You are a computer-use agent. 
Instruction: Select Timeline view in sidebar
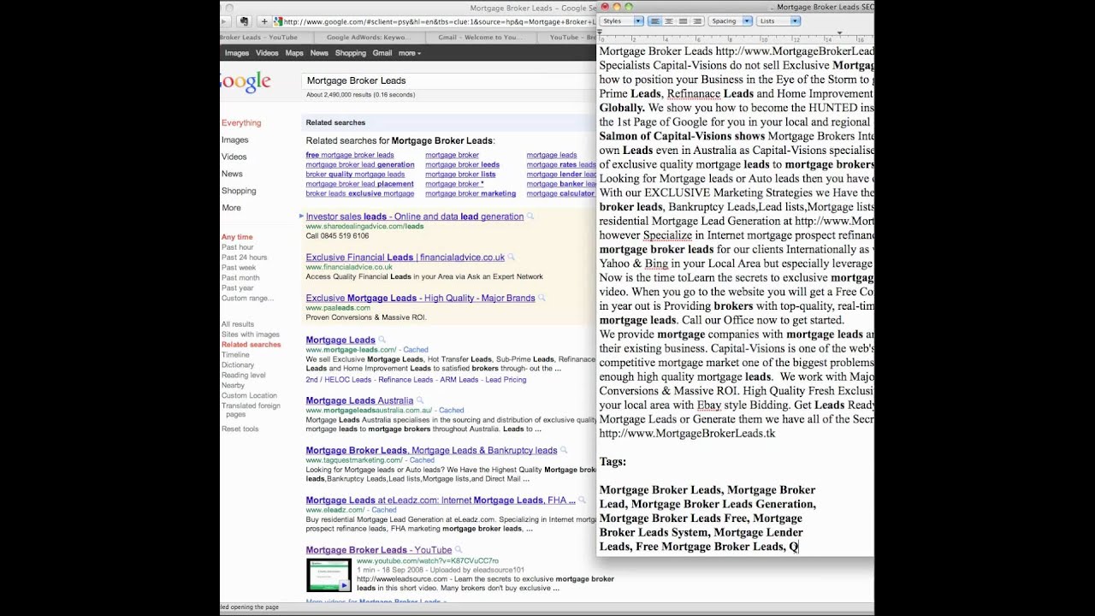click(x=235, y=355)
